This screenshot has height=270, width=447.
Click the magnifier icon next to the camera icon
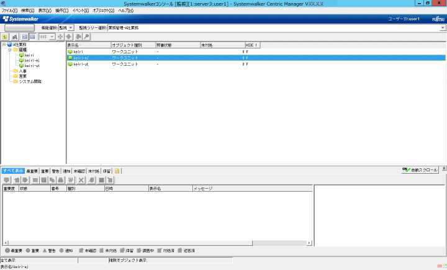point(87,37)
